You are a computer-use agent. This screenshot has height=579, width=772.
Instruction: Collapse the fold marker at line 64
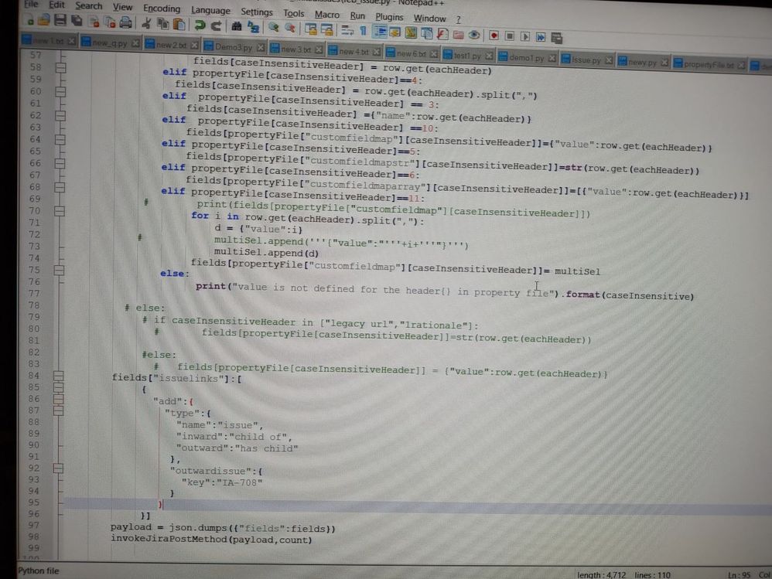coord(60,140)
